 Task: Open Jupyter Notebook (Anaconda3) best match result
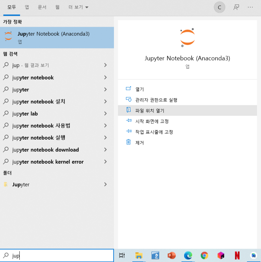click(x=57, y=37)
